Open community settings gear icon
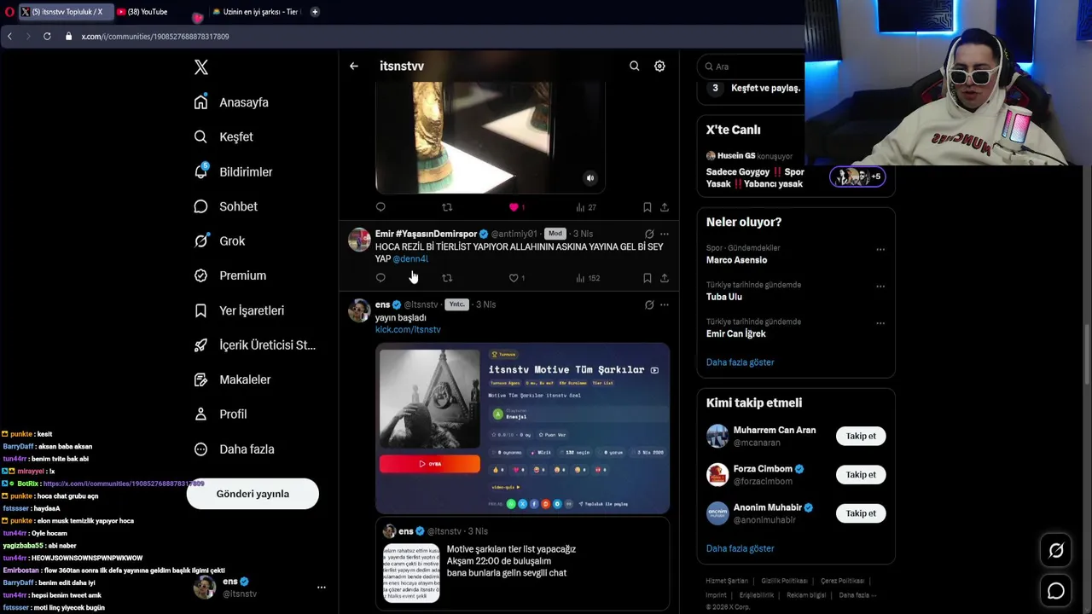The height and width of the screenshot is (614, 1092). [659, 66]
